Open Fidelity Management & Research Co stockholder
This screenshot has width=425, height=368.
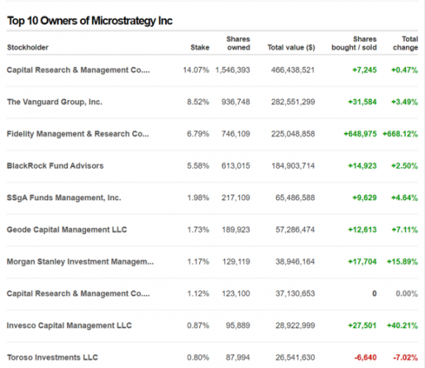tap(77, 134)
